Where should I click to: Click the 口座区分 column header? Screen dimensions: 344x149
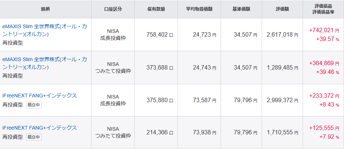click(113, 9)
